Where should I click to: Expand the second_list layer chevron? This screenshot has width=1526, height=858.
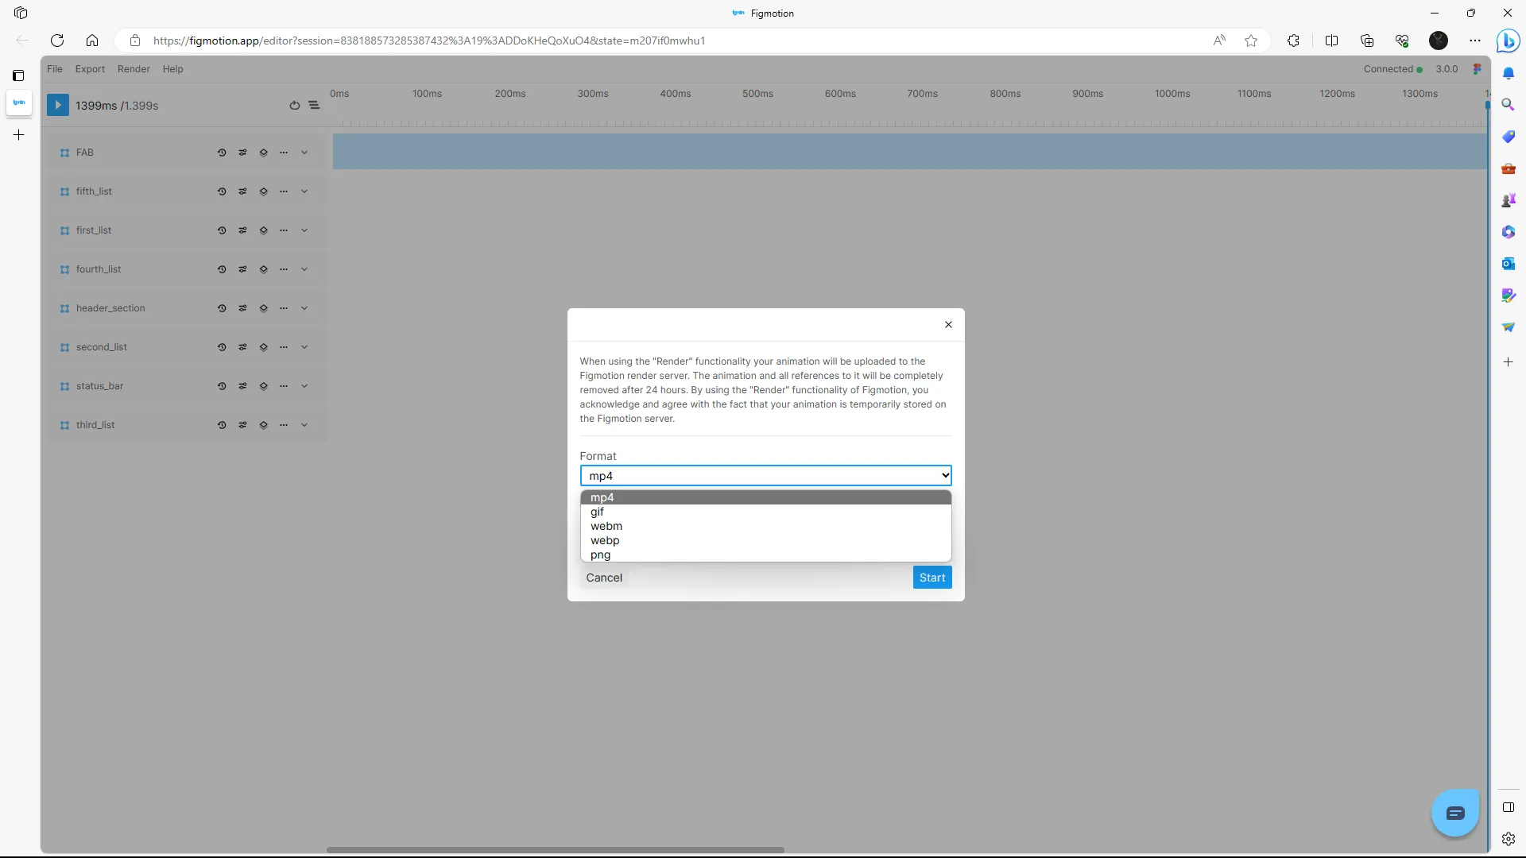coord(304,347)
